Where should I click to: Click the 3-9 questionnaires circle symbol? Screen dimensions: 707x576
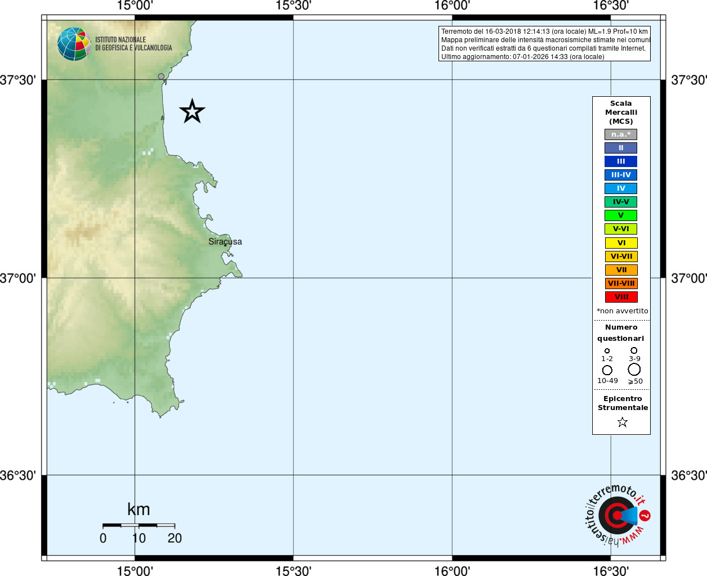(634, 350)
